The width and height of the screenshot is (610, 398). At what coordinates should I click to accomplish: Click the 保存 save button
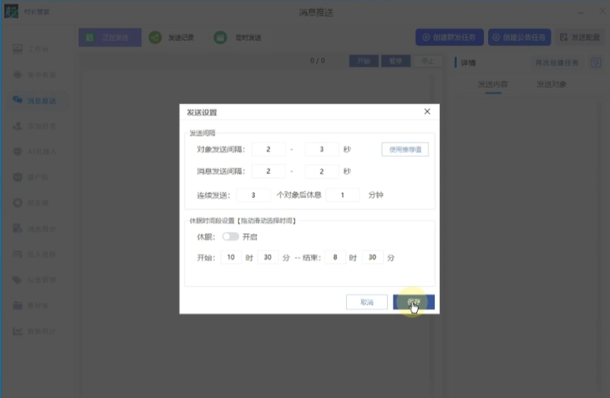pyautogui.click(x=414, y=302)
